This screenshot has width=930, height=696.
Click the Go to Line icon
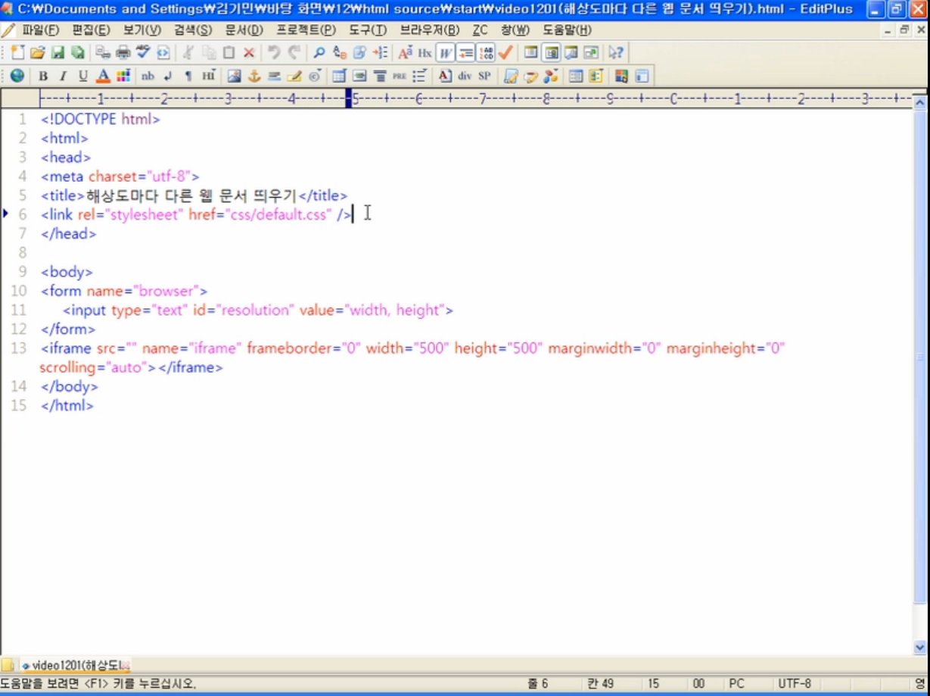click(x=380, y=52)
